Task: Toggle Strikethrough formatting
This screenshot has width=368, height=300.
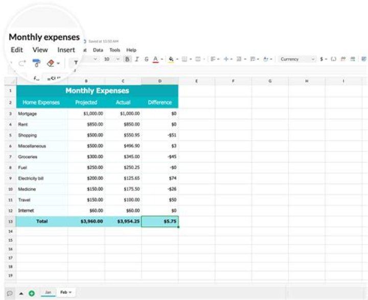Action: pos(147,59)
